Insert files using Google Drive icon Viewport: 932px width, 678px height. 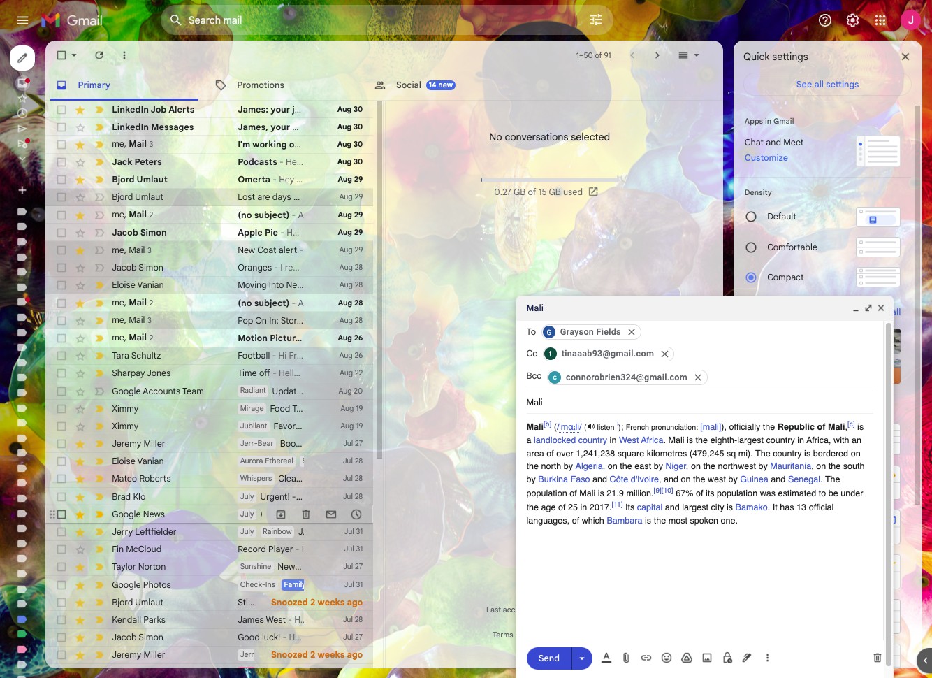(687, 658)
